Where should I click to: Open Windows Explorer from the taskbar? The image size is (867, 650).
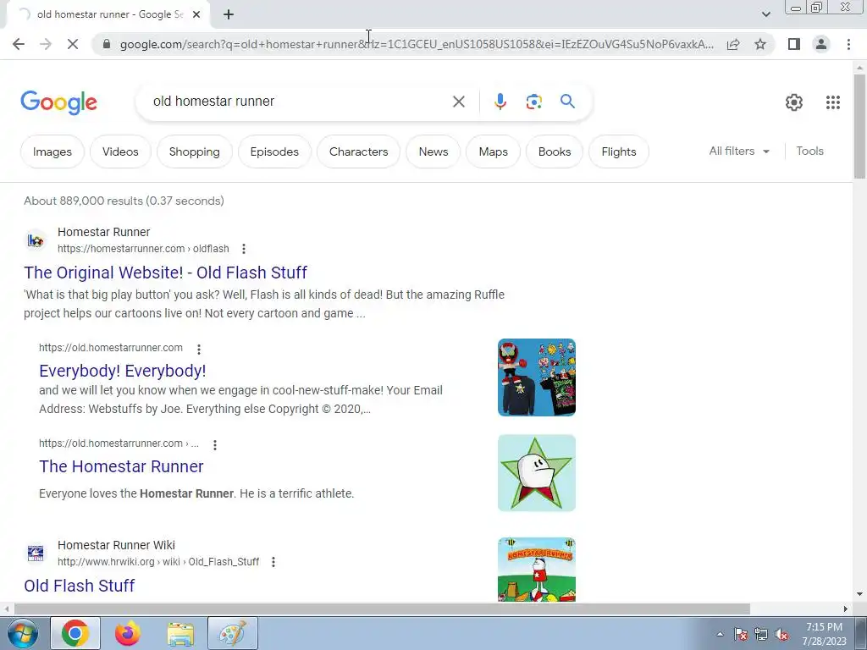pyautogui.click(x=180, y=633)
